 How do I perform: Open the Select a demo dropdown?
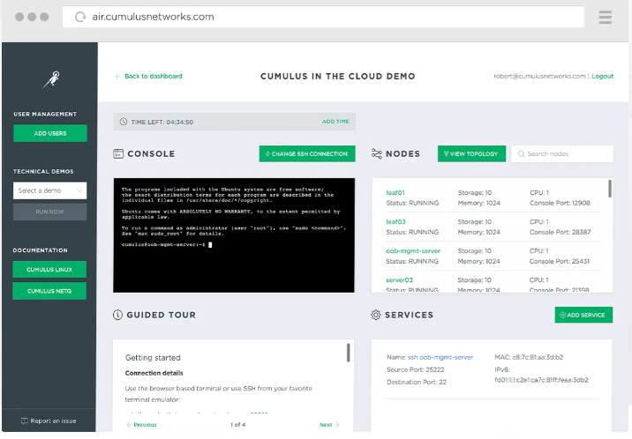[x=49, y=190]
